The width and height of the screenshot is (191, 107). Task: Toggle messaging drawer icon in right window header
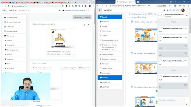coord(168,10)
